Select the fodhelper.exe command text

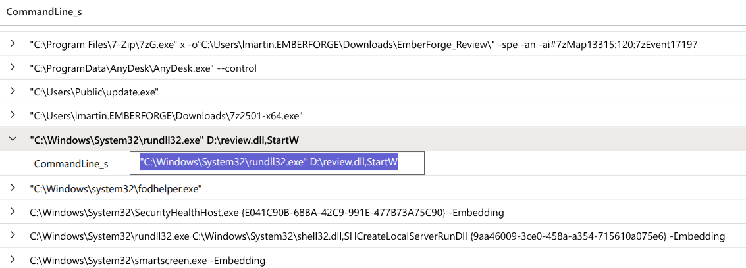coord(116,189)
